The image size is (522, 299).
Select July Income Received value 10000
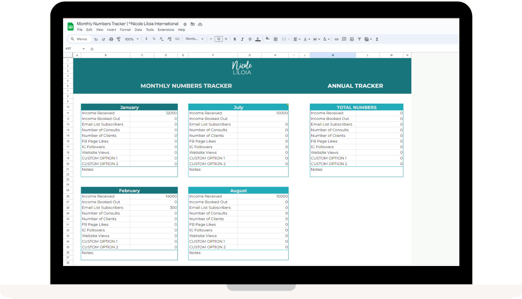click(x=263, y=113)
